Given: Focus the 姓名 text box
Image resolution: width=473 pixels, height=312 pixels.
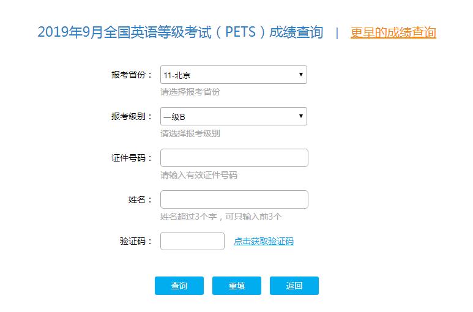Looking at the screenshot, I should (234, 199).
